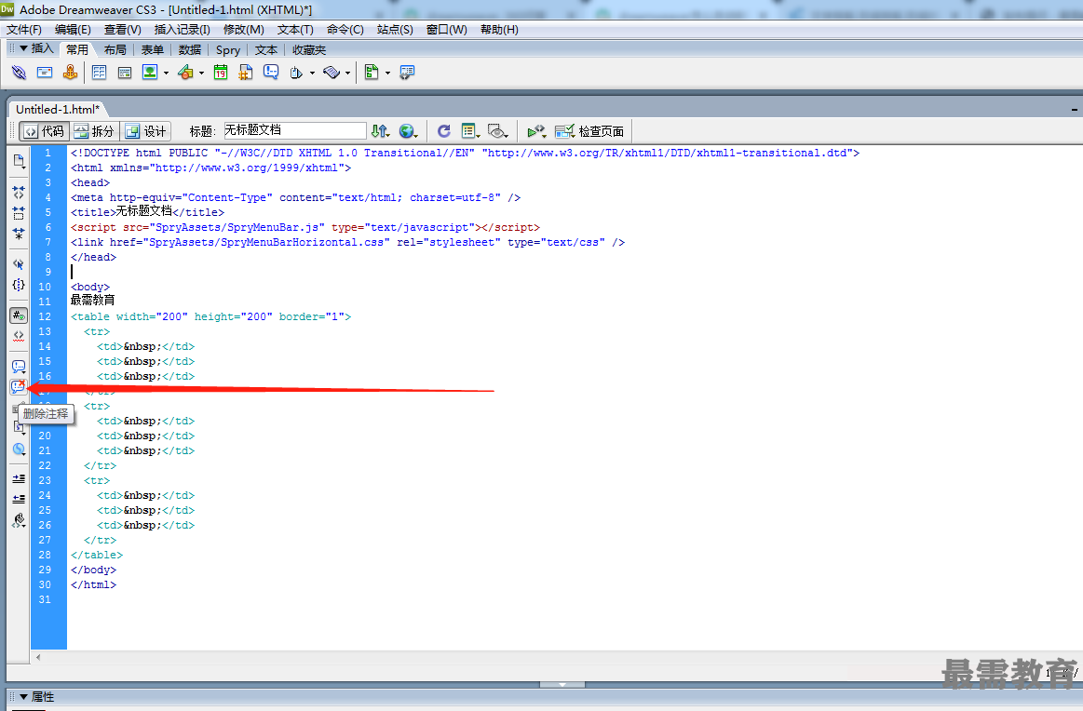Open the Modify menu
The image size is (1083, 711).
point(244,29)
